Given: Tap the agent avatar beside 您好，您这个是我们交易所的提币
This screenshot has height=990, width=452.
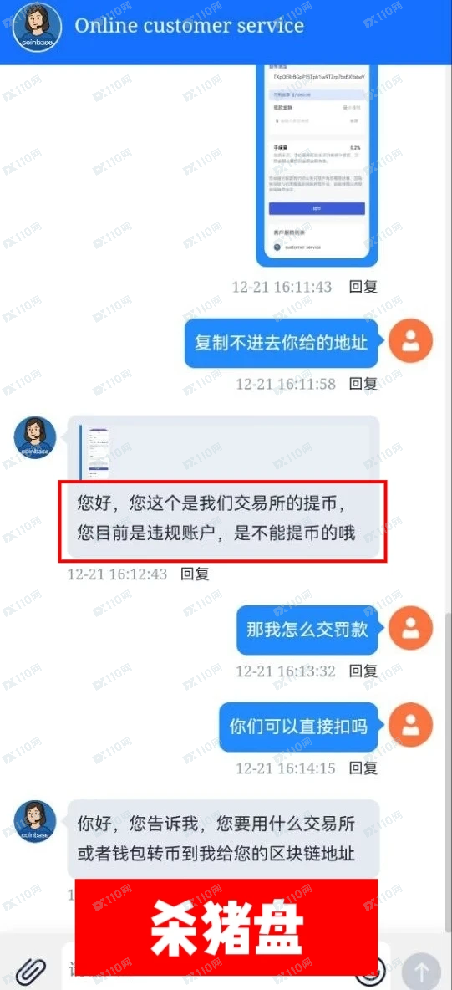Looking at the screenshot, I should (35, 437).
